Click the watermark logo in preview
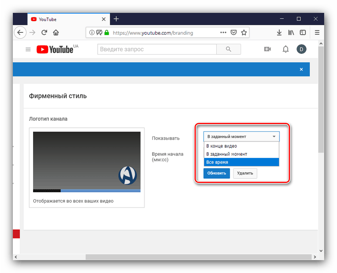 tap(128, 175)
